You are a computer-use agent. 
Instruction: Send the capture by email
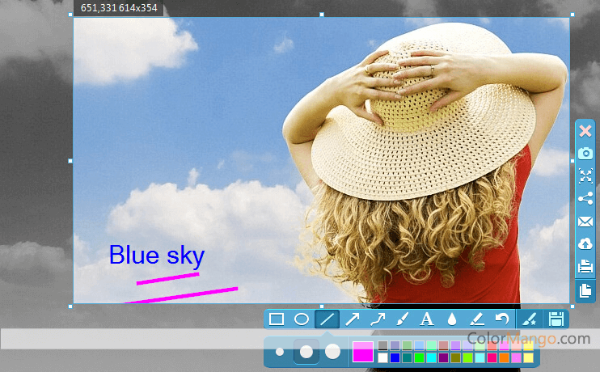click(585, 222)
